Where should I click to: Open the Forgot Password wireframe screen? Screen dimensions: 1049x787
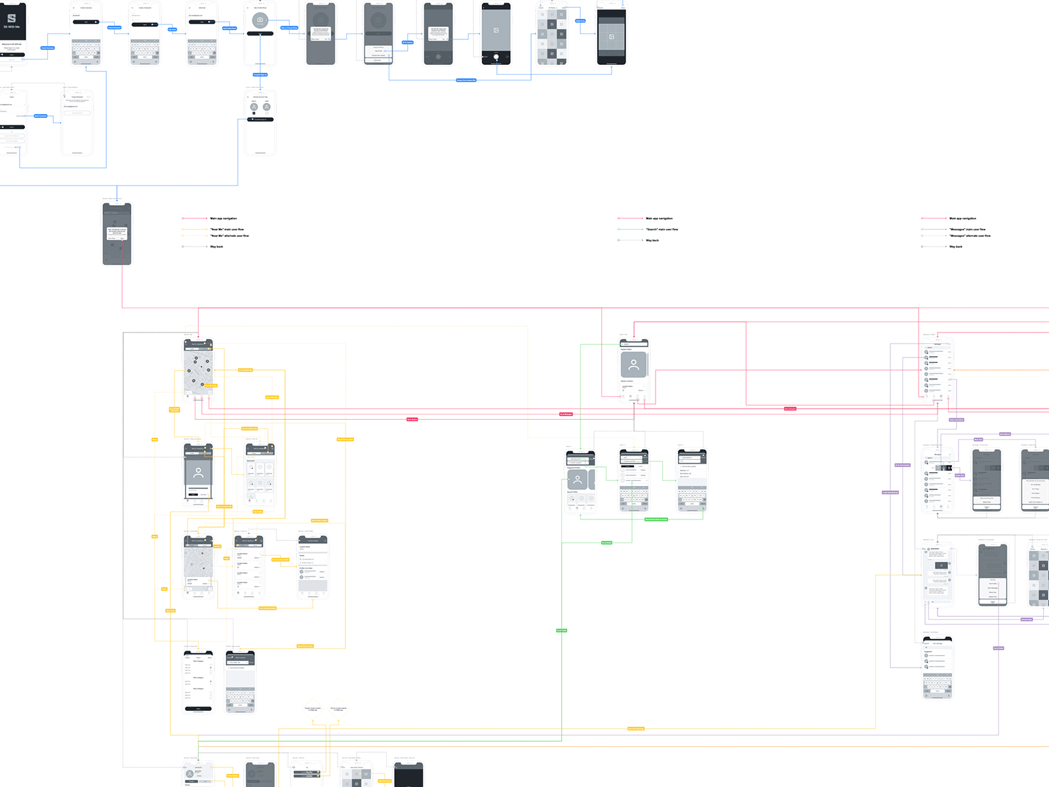click(x=77, y=123)
